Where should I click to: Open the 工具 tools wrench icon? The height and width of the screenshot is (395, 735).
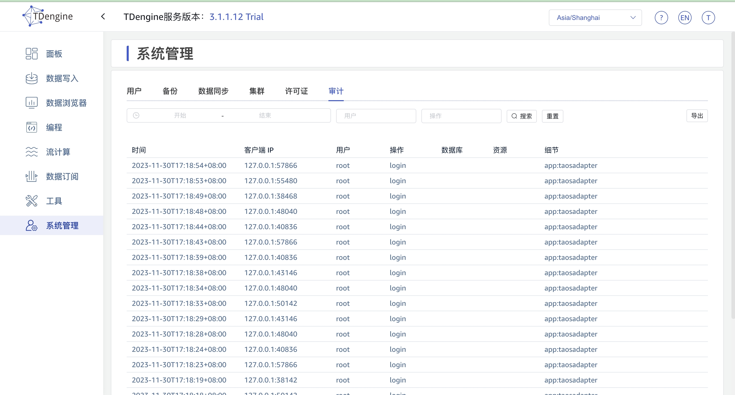tap(31, 201)
